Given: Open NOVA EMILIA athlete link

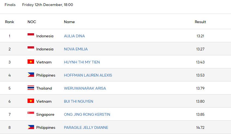Looking at the screenshot, I should pos(76,49).
